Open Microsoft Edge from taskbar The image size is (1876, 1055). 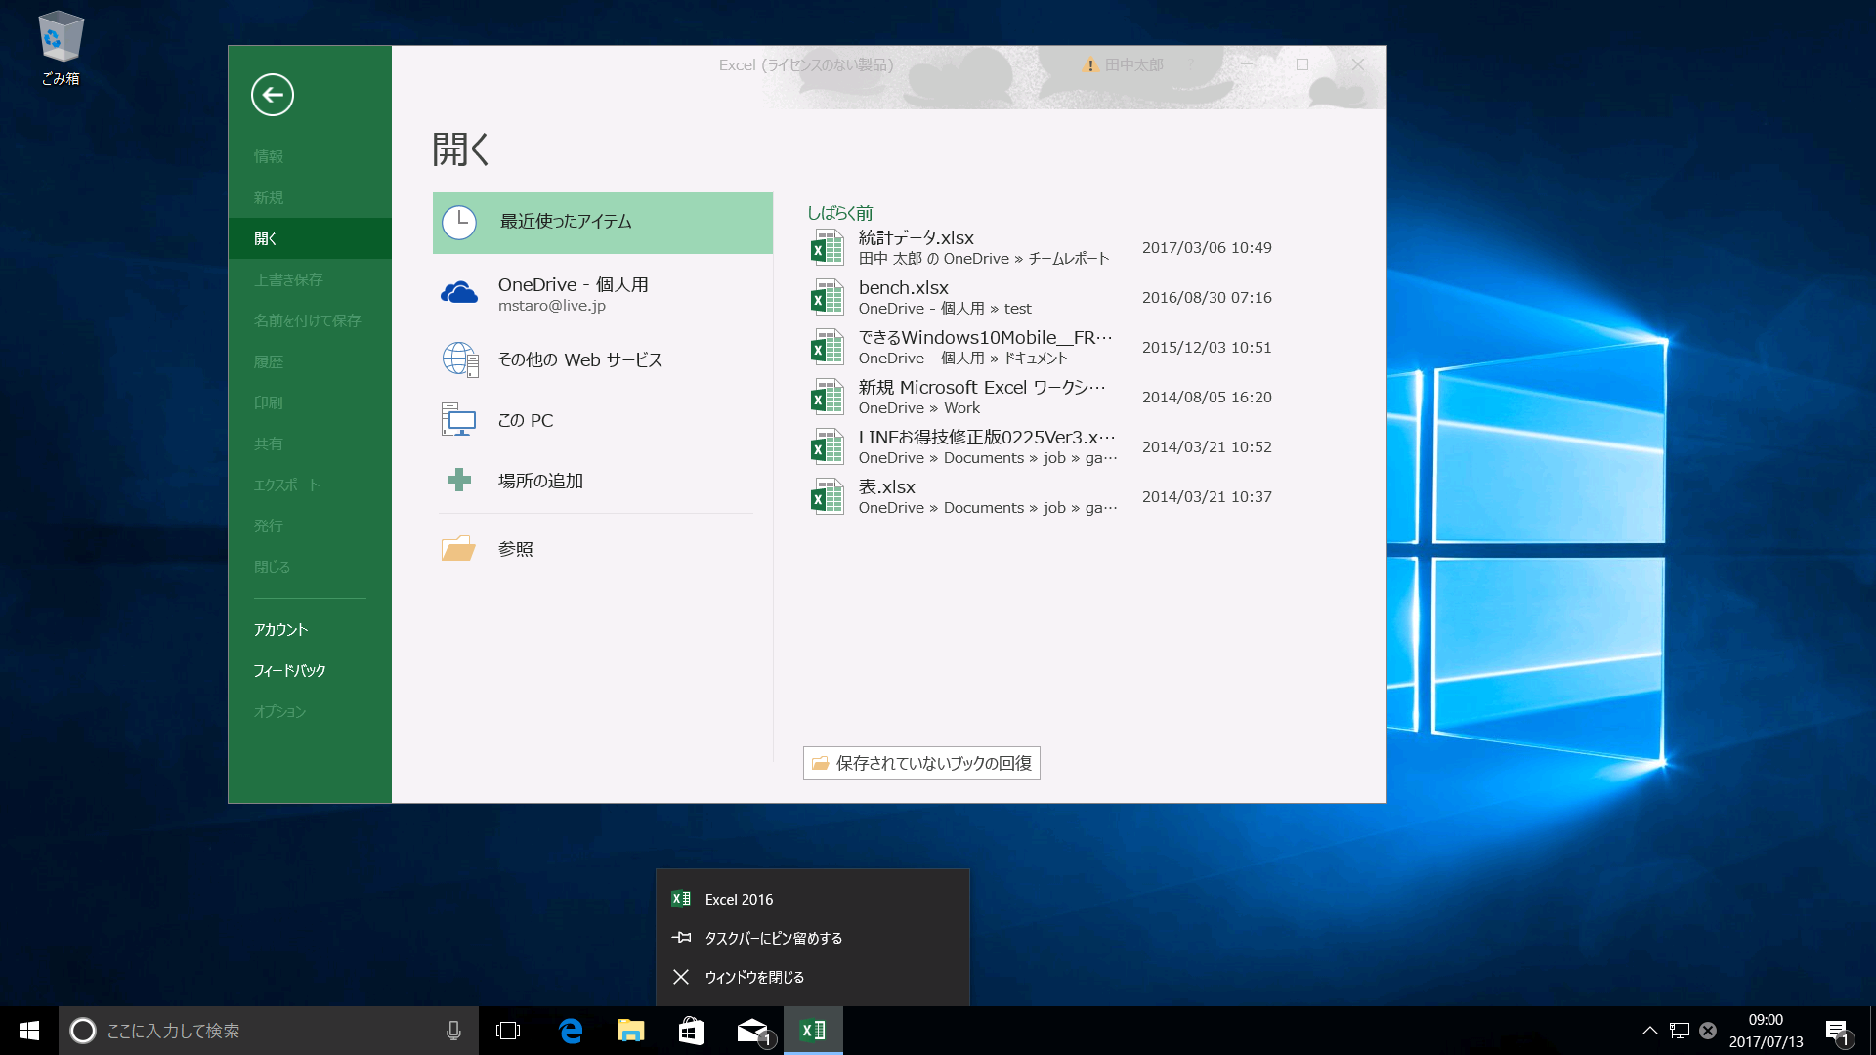(x=571, y=1031)
